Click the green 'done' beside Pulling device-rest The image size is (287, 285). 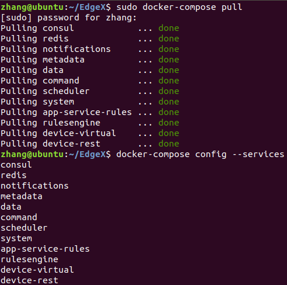(169, 144)
